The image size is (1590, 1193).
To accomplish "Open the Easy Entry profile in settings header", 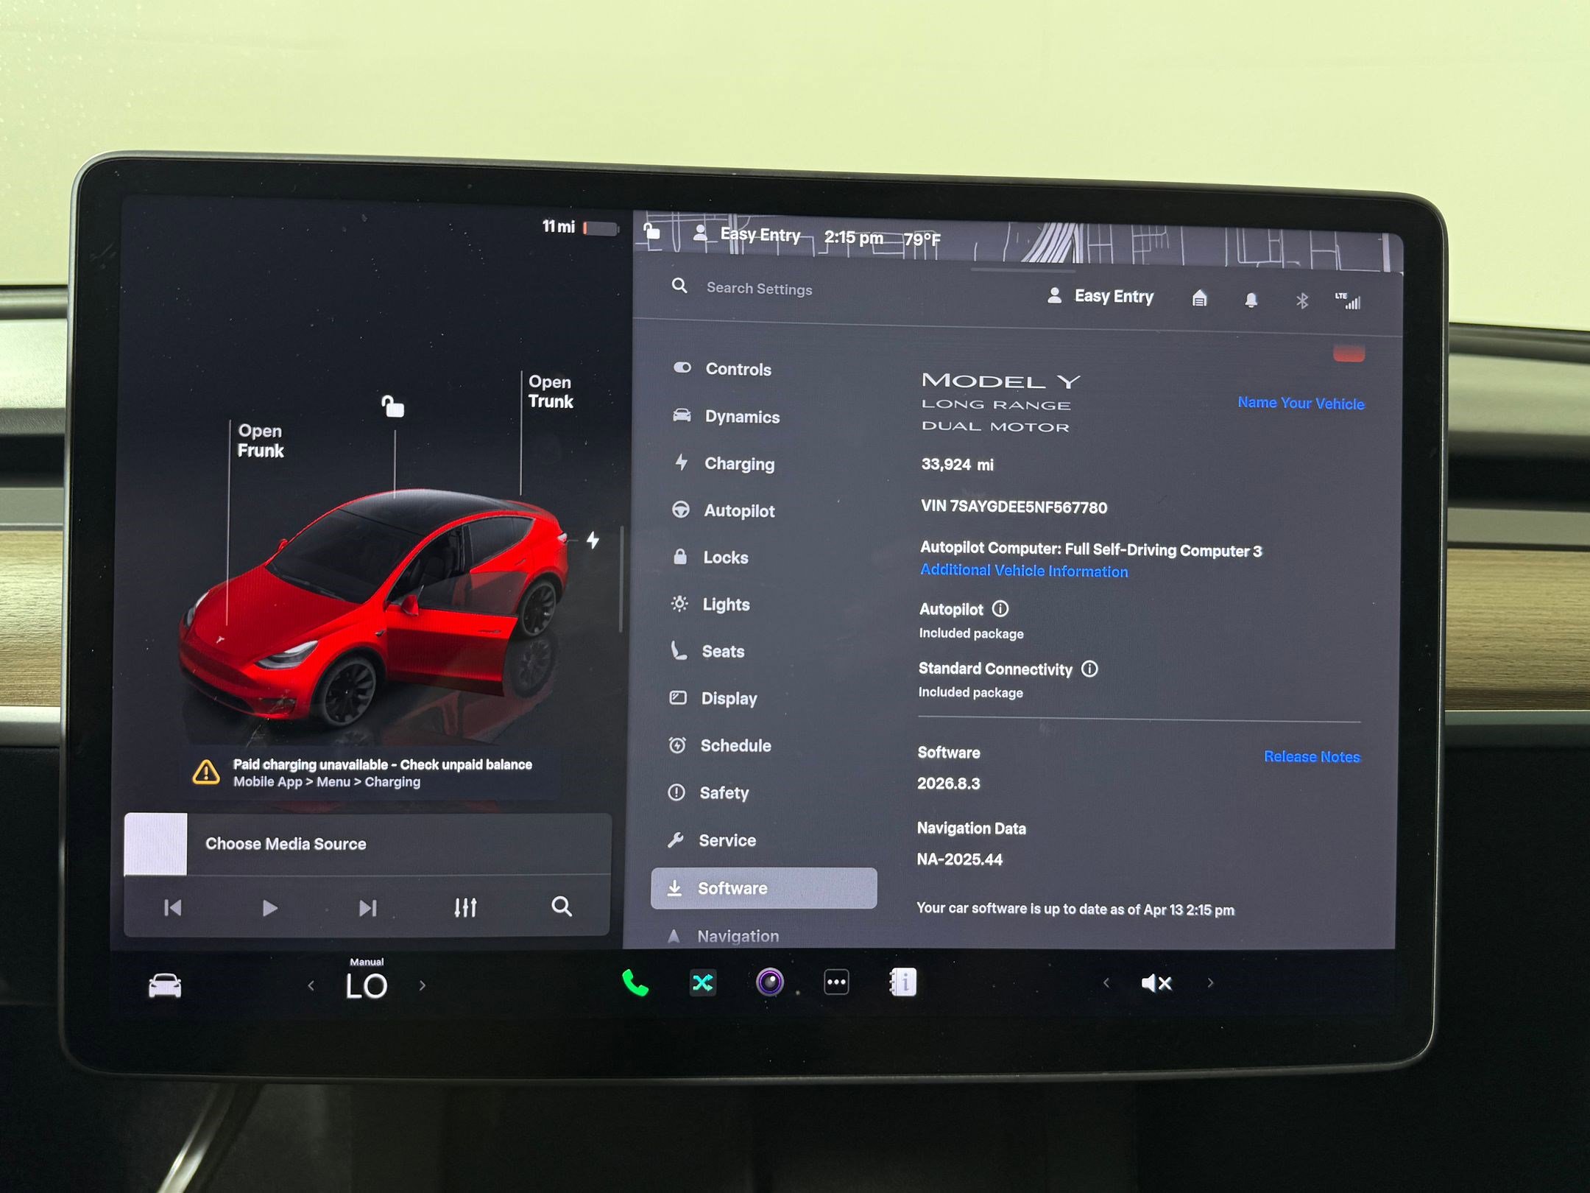I will tap(1100, 296).
